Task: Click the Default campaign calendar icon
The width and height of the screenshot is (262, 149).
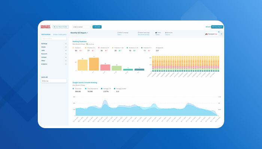Action: [x=118, y=32]
